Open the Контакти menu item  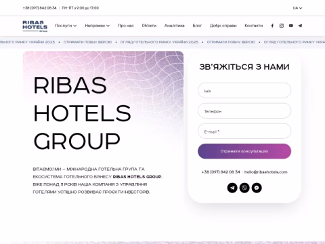tap(254, 26)
